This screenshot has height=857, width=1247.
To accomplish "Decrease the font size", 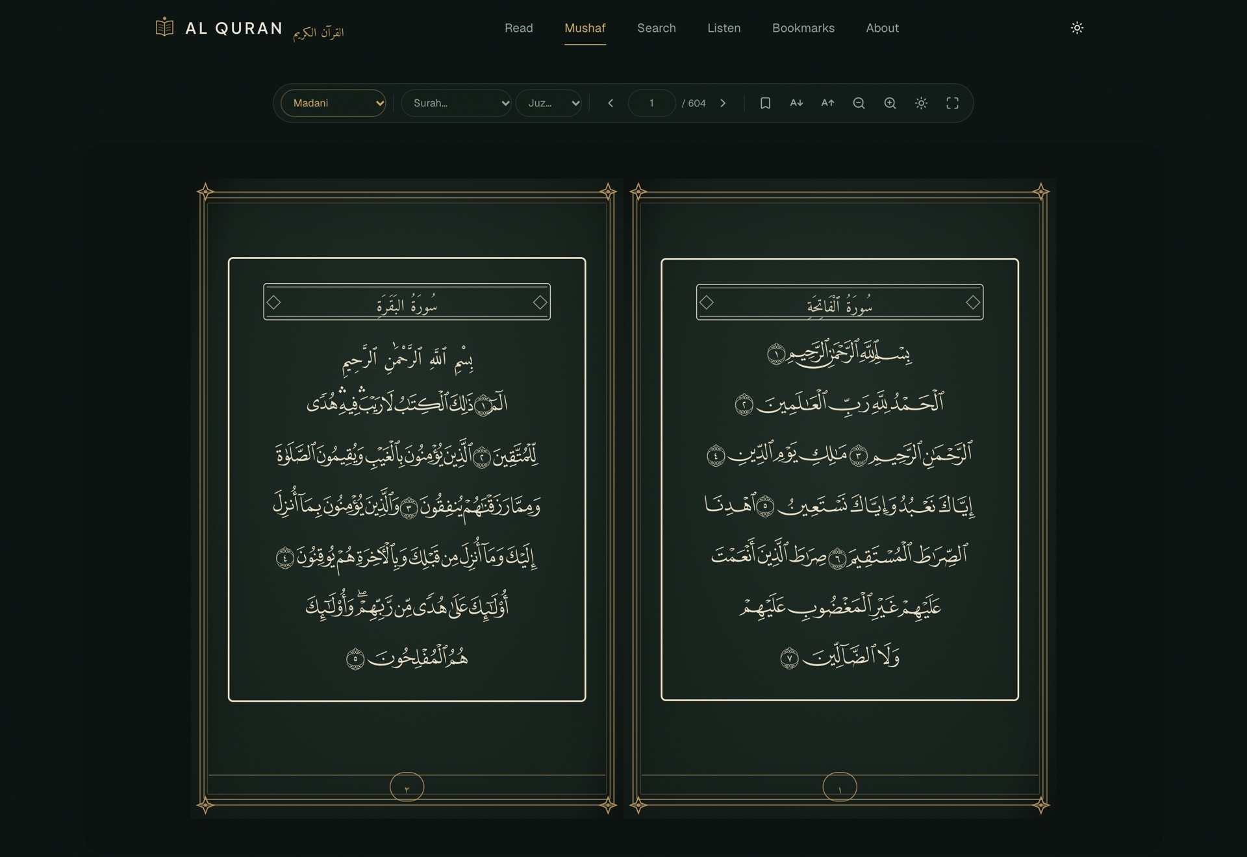I will point(796,103).
